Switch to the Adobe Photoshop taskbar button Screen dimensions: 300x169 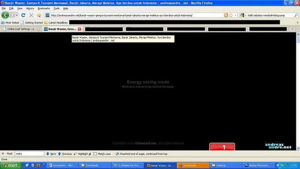(x=258, y=165)
